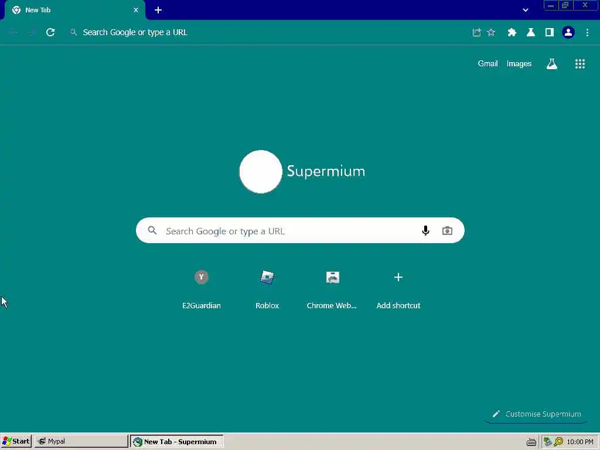Open the profile avatar menu

(568, 33)
